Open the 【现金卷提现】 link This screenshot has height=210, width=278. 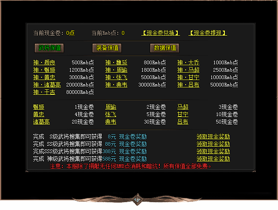click(207, 33)
